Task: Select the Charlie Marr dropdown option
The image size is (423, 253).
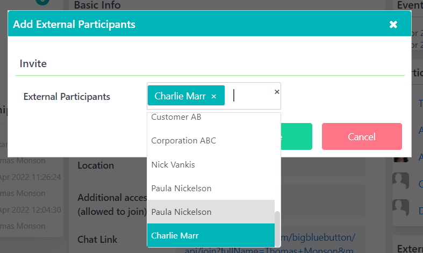Action: pos(211,235)
